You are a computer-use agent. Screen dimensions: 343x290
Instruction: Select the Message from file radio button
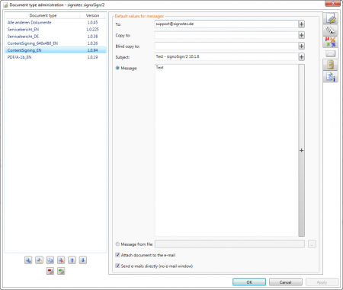(x=117, y=244)
